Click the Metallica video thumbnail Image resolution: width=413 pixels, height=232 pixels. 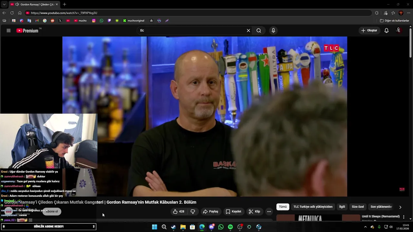pos(318,218)
